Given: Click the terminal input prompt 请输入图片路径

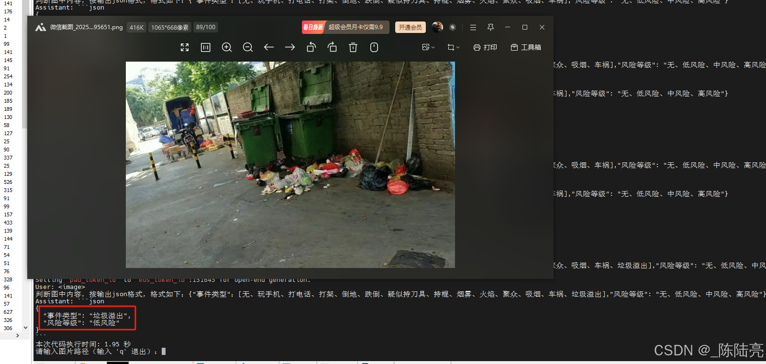Looking at the screenshot, I should point(96,352).
